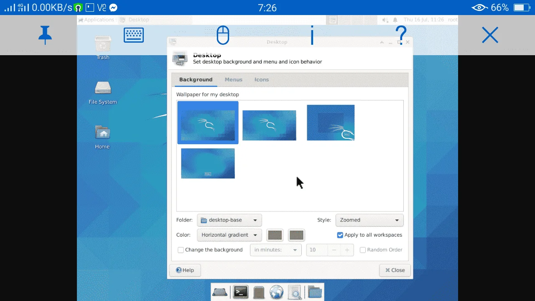
Task: Open the question mark help icon
Action: pyautogui.click(x=401, y=35)
